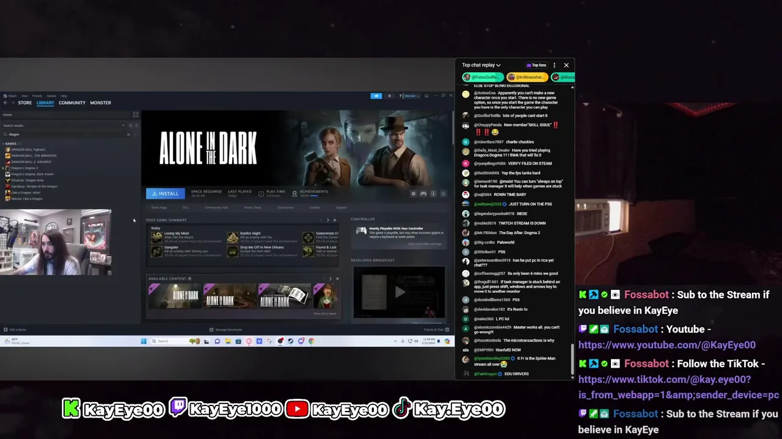Show next Post-Game Summary page arrow
This screenshot has height=439, width=782.
tap(327, 220)
